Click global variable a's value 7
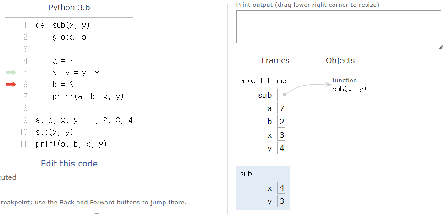 pos(281,108)
